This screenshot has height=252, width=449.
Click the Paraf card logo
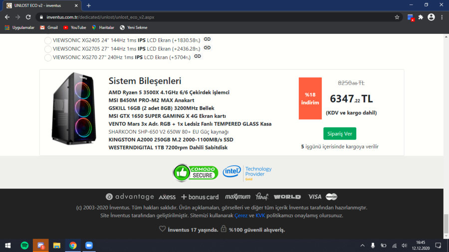tap(262, 197)
